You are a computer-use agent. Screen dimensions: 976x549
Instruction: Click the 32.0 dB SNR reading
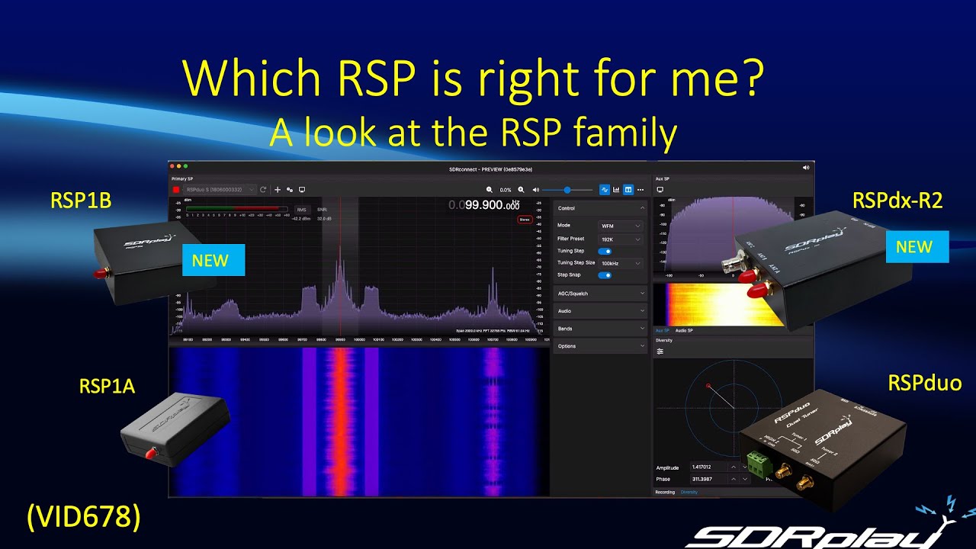[324, 218]
